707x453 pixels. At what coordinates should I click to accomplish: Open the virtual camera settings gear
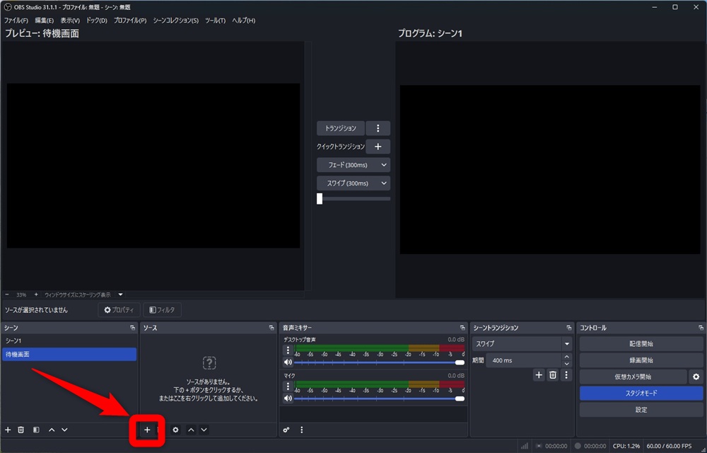coord(696,377)
